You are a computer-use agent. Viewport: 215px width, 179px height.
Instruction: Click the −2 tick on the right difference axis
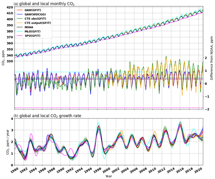pos(206,109)
